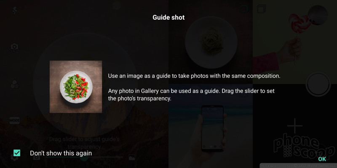The image size is (337, 168).
Task: Tap the dimmed camera icon beside slider
Action: click(x=37, y=157)
